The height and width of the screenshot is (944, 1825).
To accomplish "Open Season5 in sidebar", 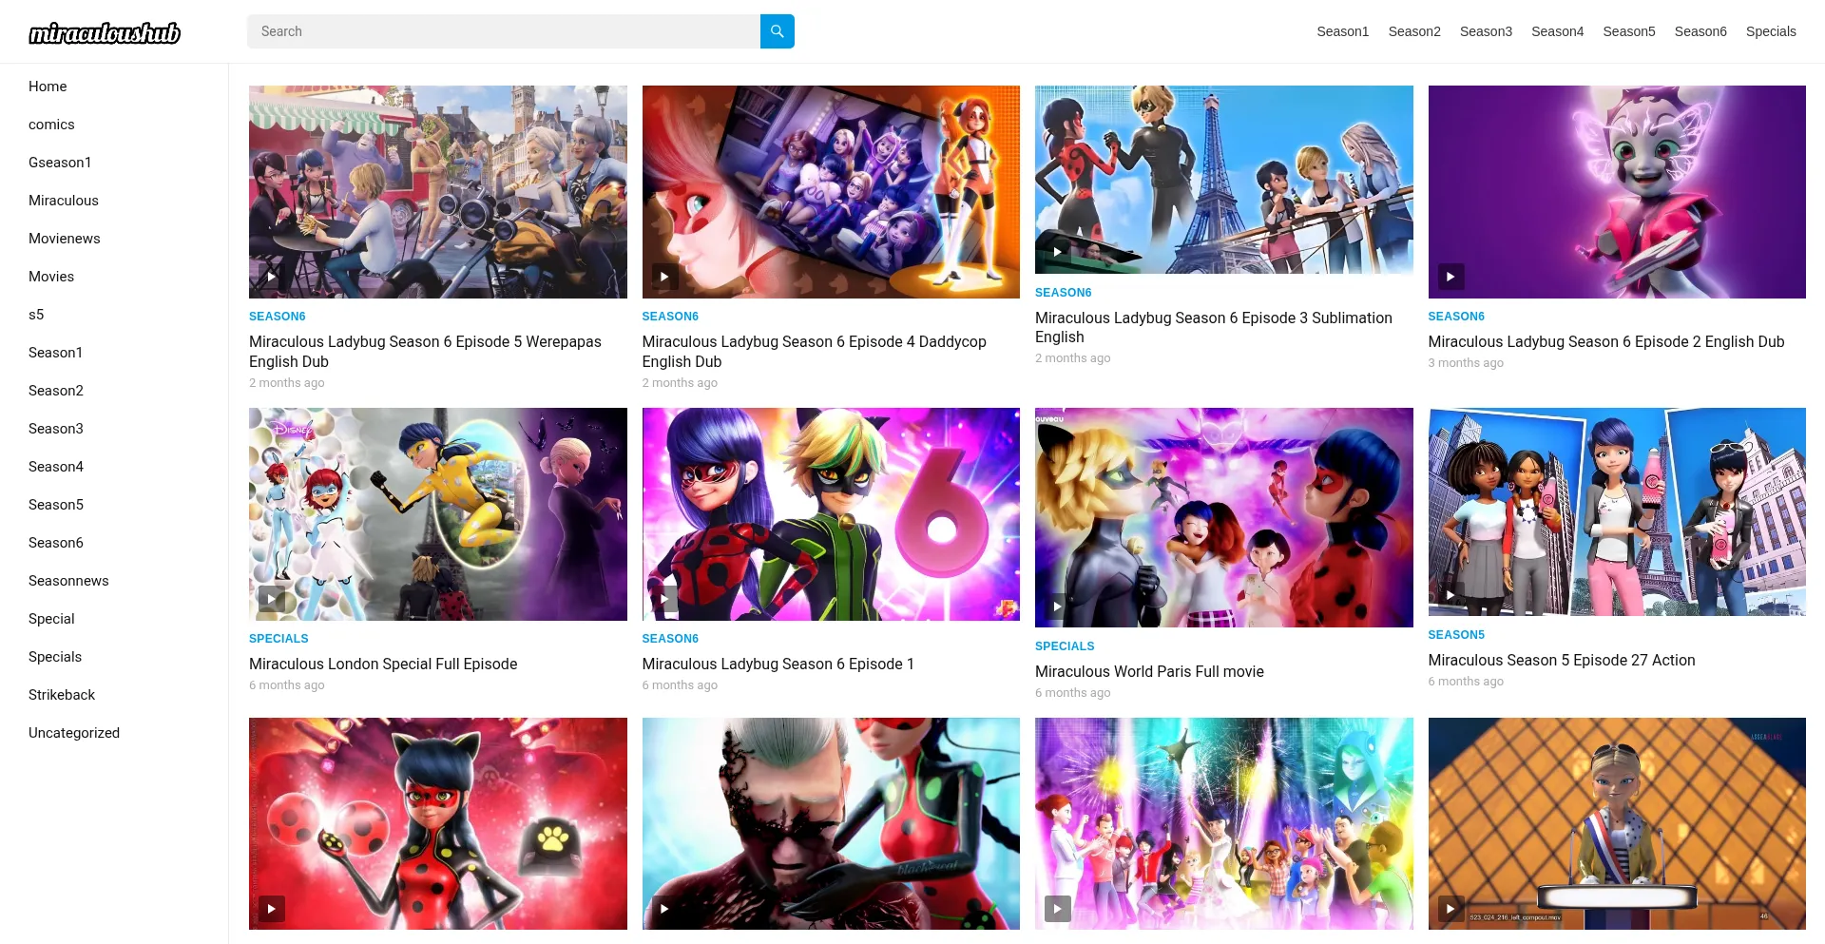I will click(x=56, y=505).
